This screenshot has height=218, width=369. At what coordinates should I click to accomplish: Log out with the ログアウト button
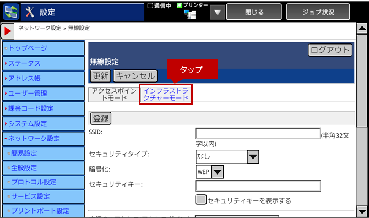(x=330, y=50)
